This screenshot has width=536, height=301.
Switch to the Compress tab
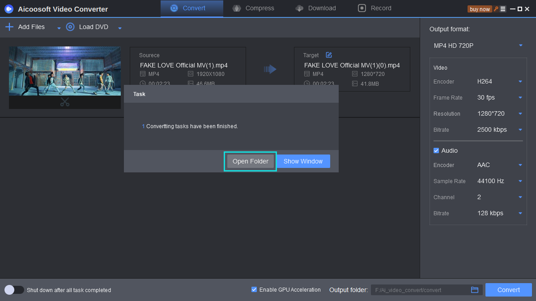click(253, 8)
